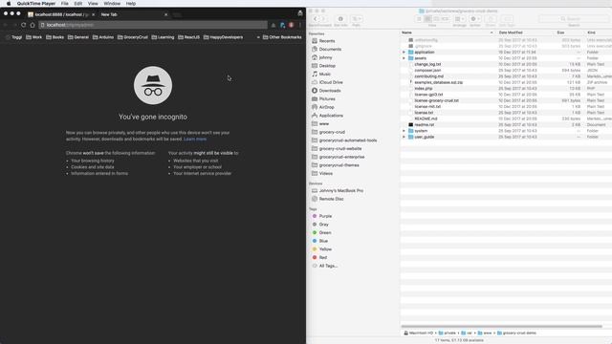The height and width of the screenshot is (344, 612).
Task: Select the composer.json file
Action: click(427, 70)
